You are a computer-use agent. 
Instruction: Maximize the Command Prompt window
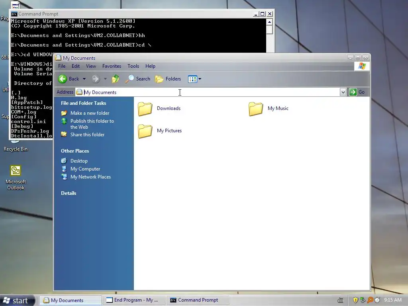click(x=263, y=14)
